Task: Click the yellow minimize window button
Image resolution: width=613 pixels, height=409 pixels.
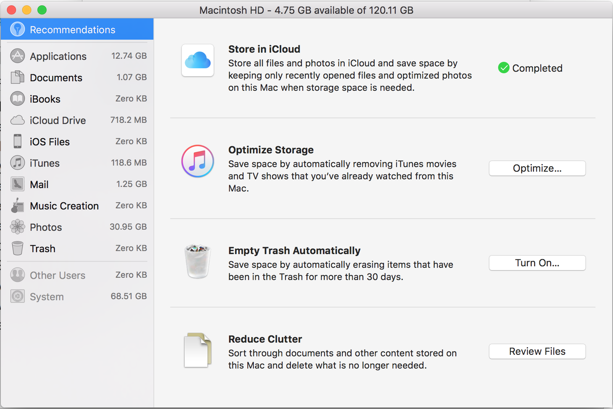Action: [27, 10]
